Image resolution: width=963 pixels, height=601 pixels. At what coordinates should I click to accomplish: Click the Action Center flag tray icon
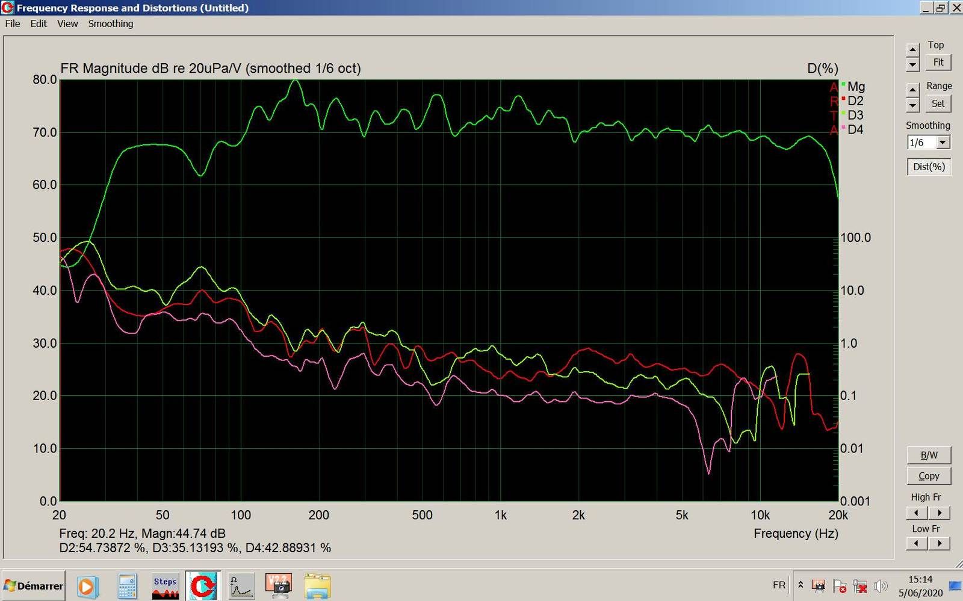[840, 586]
